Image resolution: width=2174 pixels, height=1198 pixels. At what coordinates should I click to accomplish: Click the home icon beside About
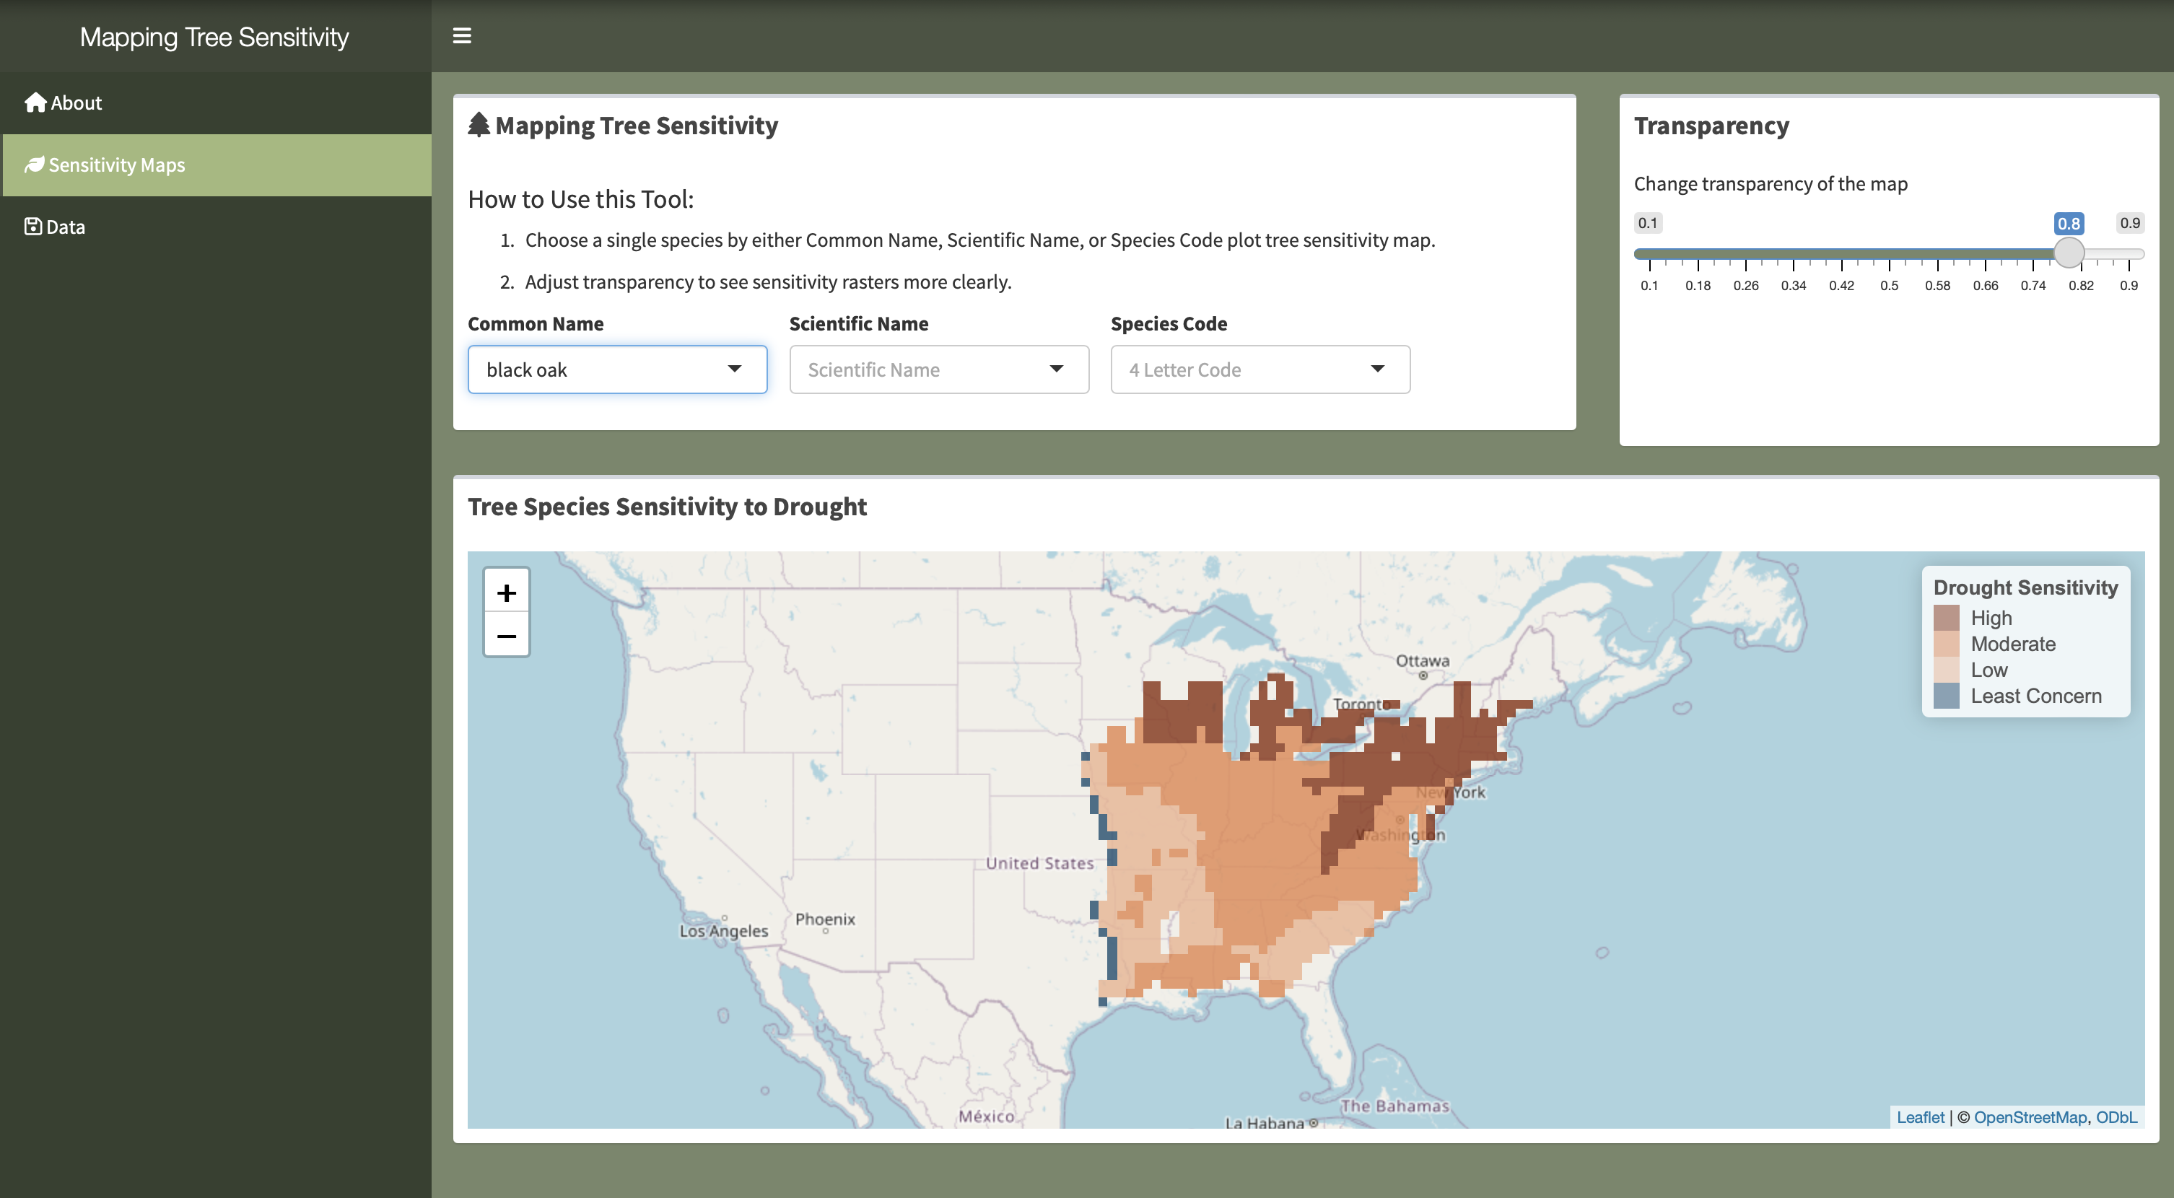(35, 102)
